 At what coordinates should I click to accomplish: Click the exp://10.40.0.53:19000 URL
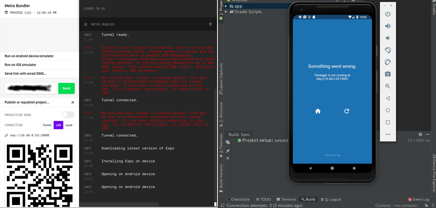coord(30,135)
